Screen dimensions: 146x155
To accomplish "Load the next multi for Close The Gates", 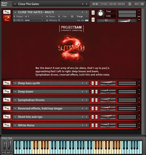I will pos(87,4).
